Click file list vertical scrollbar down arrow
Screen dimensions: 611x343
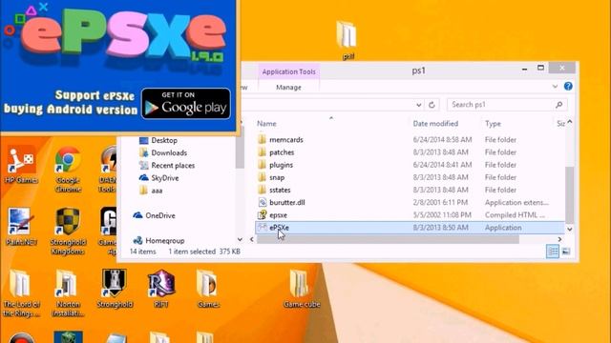click(570, 229)
